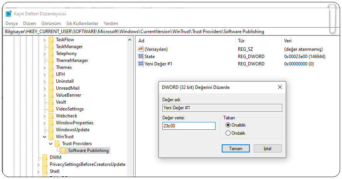Select the State value name

[x=150, y=57]
